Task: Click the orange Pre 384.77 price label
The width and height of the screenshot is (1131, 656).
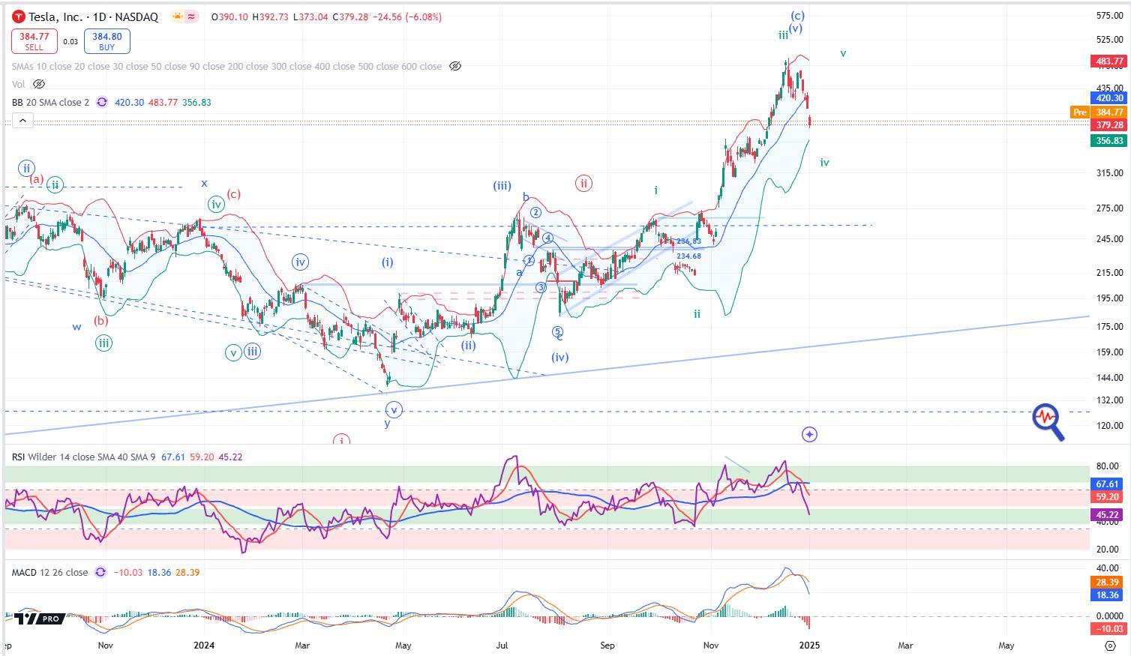Action: pyautogui.click(x=1099, y=112)
